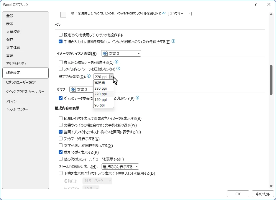Uncheck 手描き入力中に描画を有効にし checkbox

(x=60, y=42)
